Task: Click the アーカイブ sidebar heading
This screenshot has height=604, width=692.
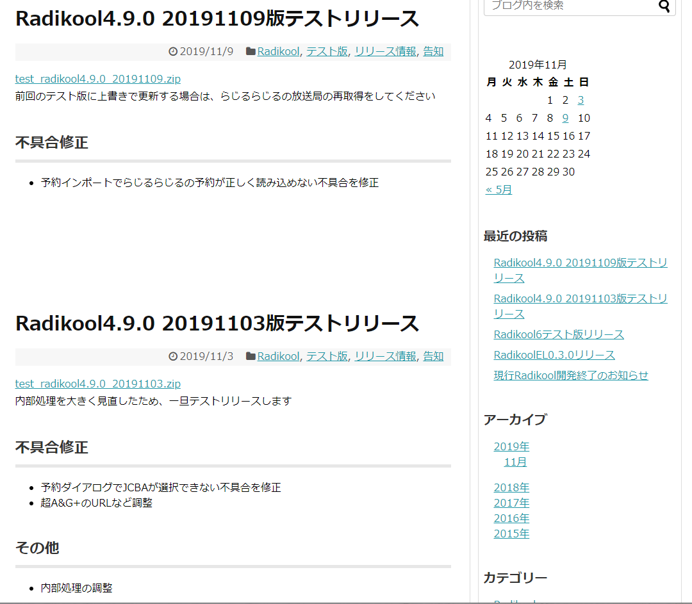Action: tap(515, 419)
